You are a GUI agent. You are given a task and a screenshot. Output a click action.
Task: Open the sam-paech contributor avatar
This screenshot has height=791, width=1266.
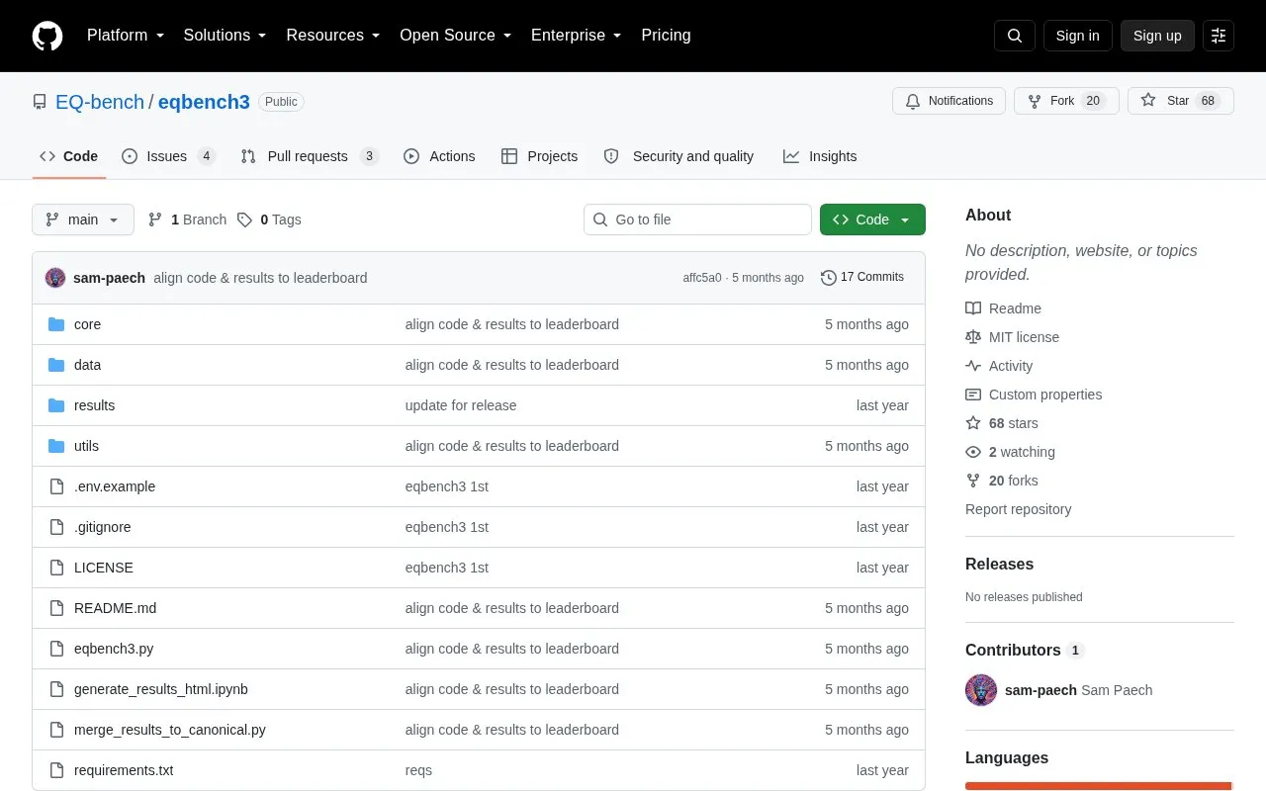981,690
